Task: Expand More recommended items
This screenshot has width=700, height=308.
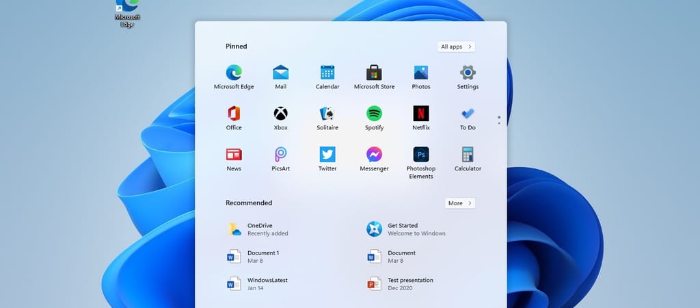Action: tap(459, 203)
